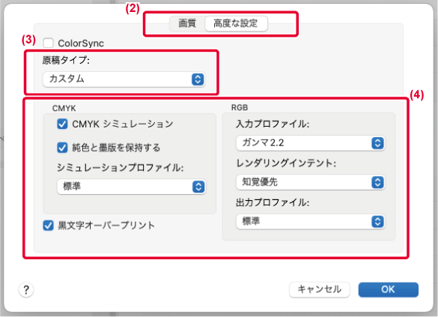Open simulation profile 標準 dropdown
The image size is (438, 317).
131,187
